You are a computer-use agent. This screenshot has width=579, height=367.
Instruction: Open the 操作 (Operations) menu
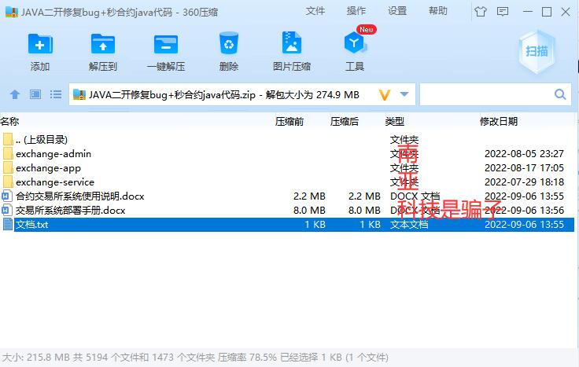click(x=356, y=11)
